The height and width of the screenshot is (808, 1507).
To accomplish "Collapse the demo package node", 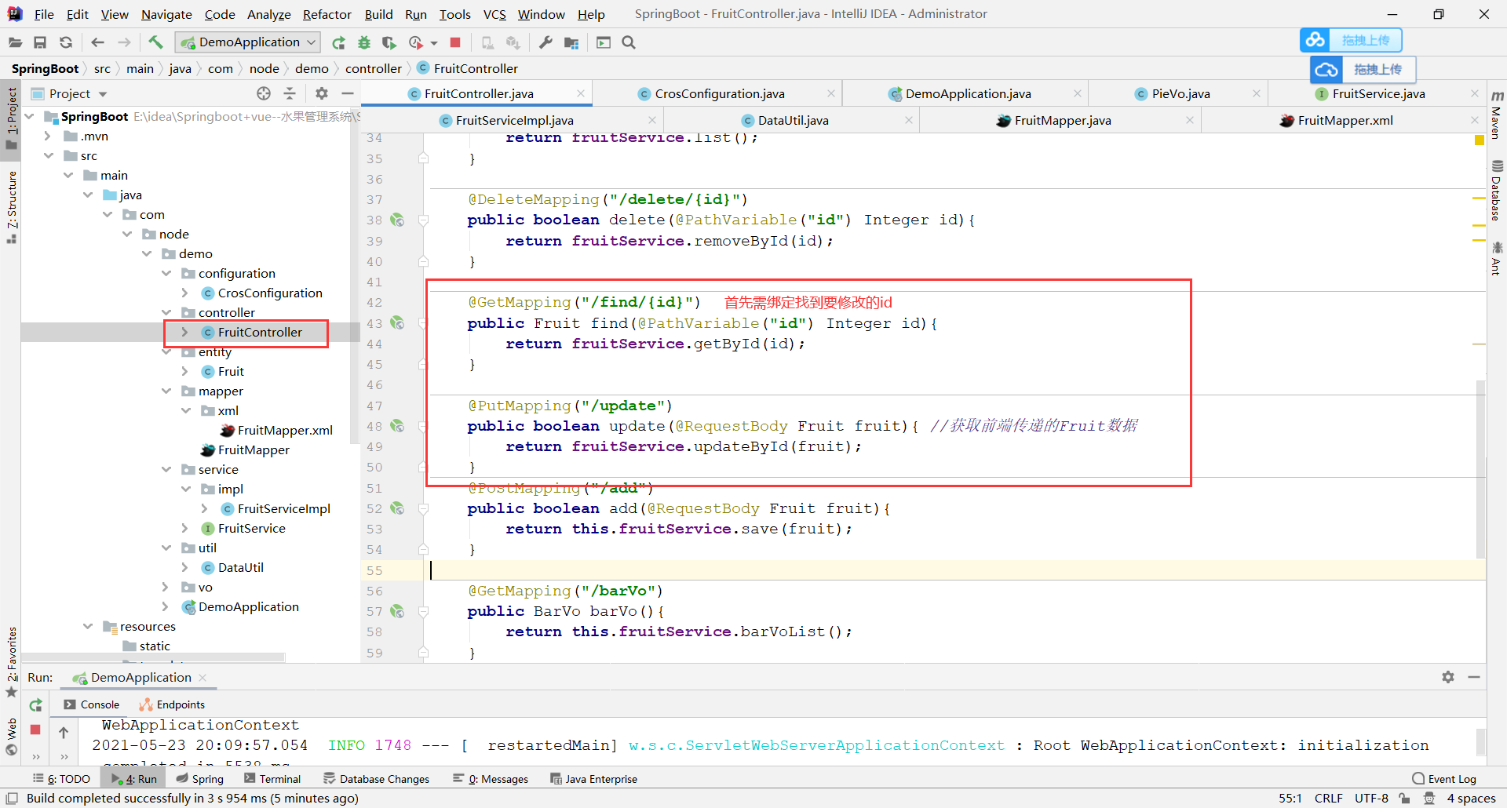I will pyautogui.click(x=147, y=253).
